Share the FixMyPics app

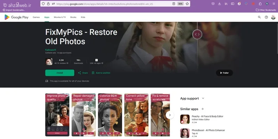(83, 73)
